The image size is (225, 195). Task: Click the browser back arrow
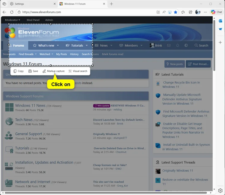[4, 12]
